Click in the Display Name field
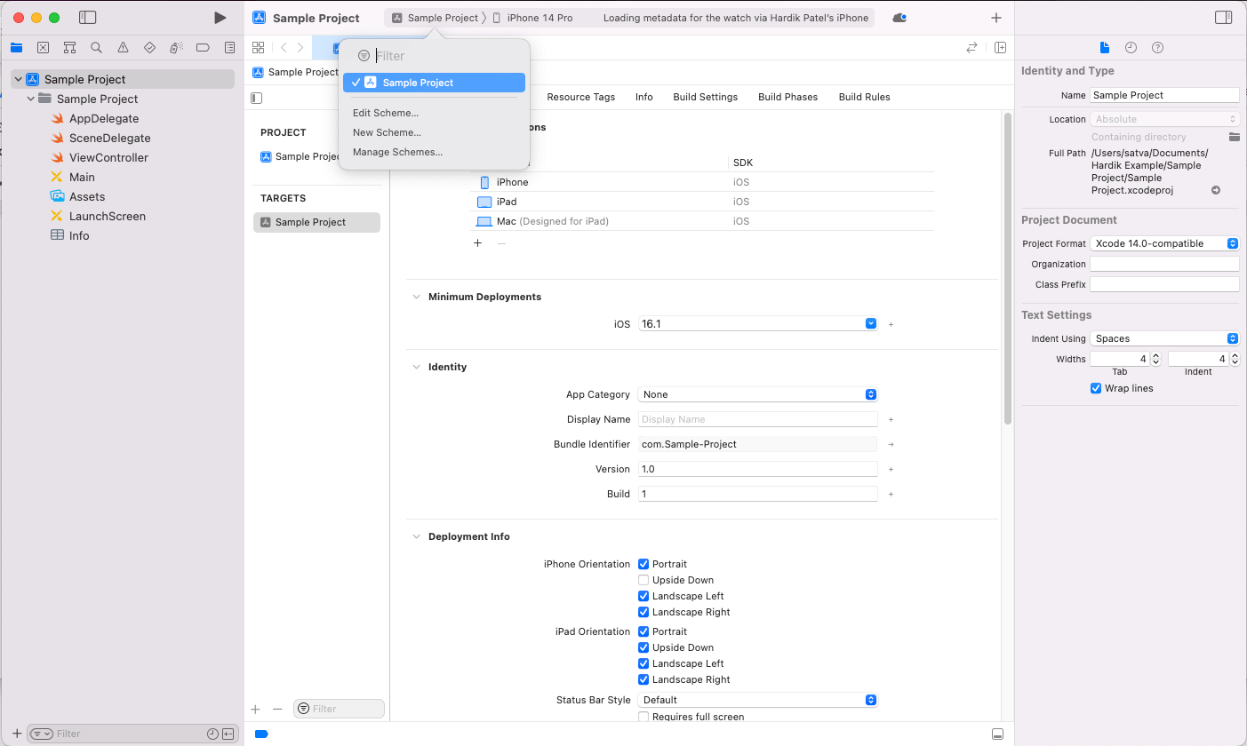 757,419
